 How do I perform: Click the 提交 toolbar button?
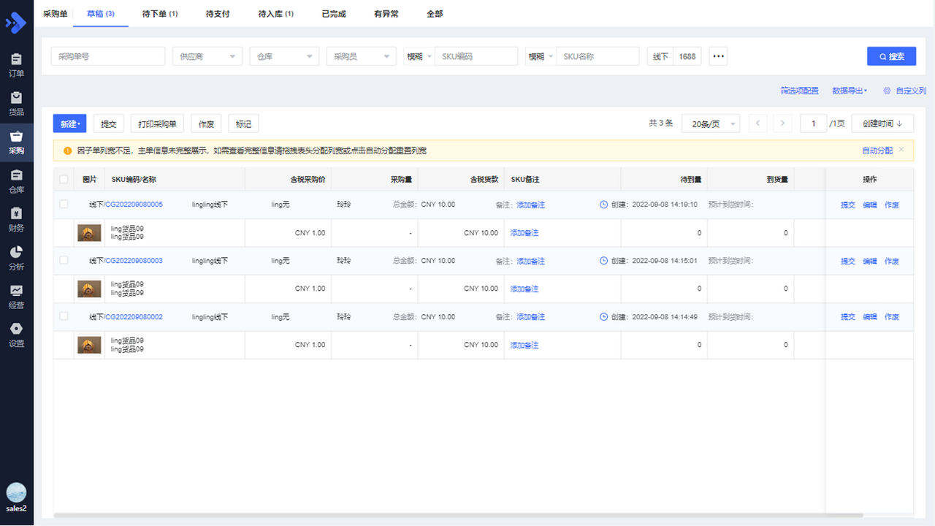tap(108, 123)
